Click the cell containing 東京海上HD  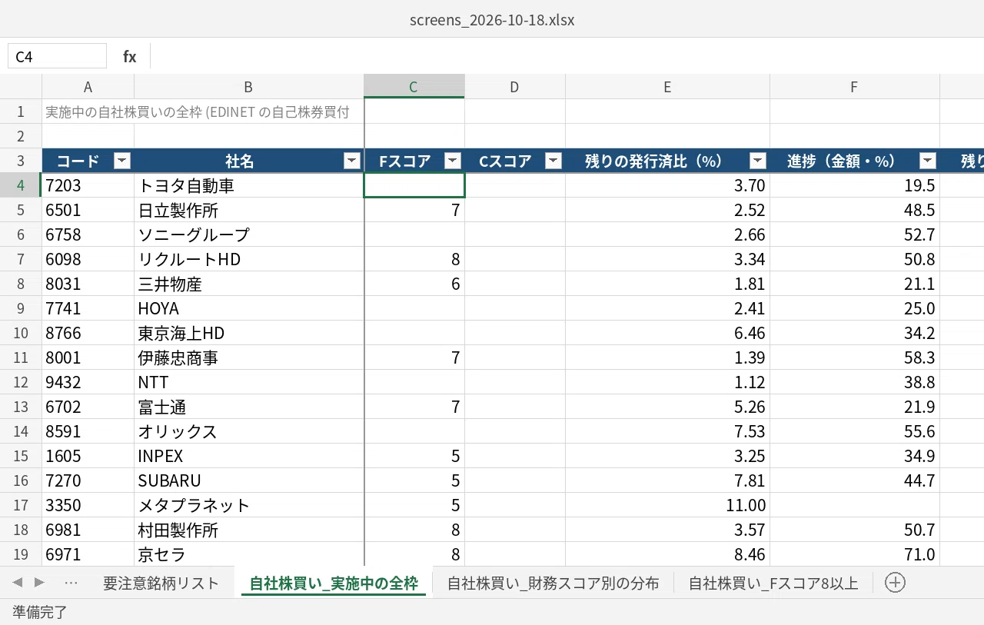click(x=249, y=333)
